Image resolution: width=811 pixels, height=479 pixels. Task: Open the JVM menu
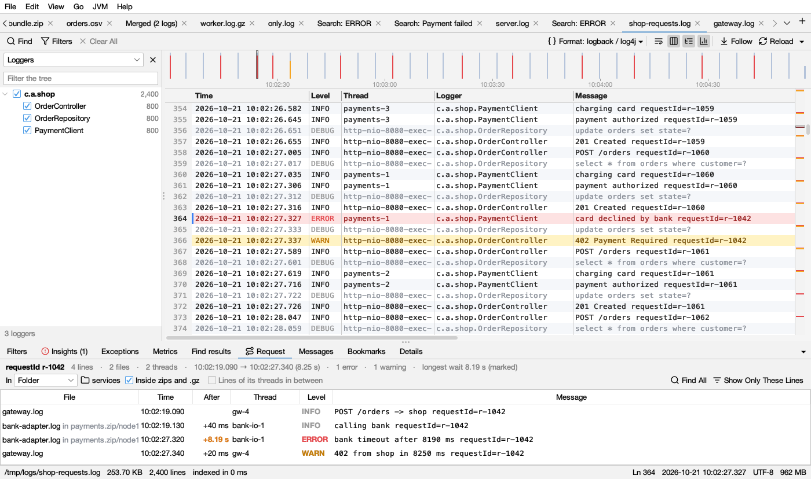point(100,6)
